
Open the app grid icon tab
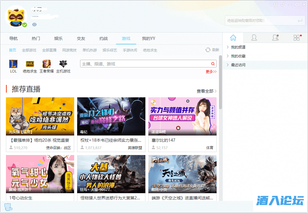296,38
